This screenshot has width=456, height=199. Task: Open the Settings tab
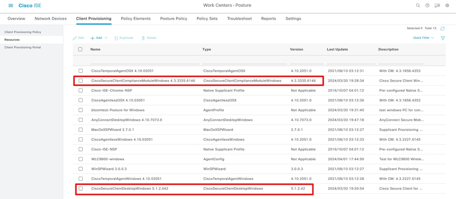pos(293,19)
